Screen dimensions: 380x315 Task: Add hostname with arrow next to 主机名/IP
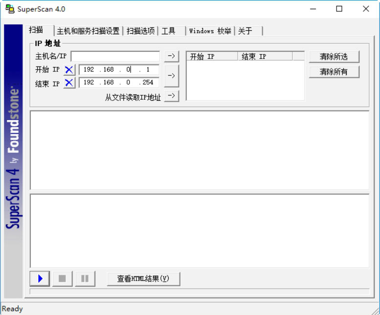click(x=171, y=56)
